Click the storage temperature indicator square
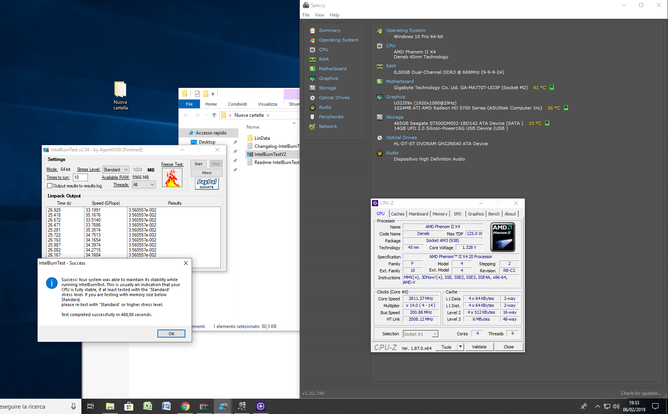 point(547,123)
